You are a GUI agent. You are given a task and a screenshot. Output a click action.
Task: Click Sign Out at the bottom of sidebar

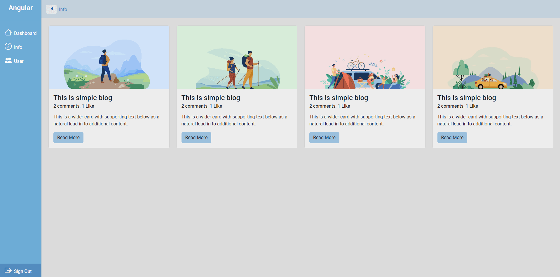[x=23, y=271]
